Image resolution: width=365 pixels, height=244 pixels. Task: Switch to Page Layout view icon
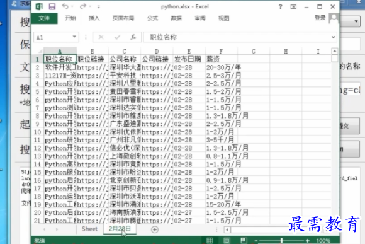[227, 240]
